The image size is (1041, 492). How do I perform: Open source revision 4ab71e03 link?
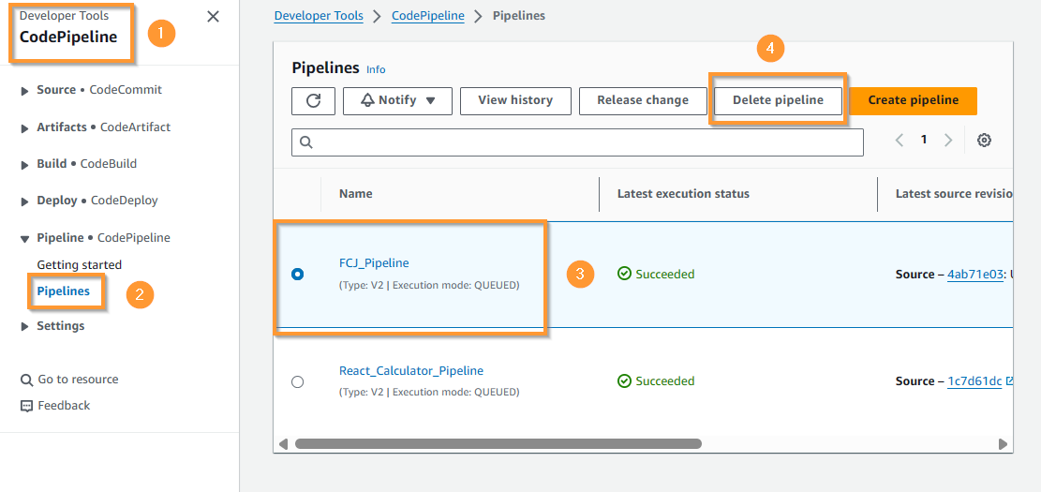tap(974, 275)
